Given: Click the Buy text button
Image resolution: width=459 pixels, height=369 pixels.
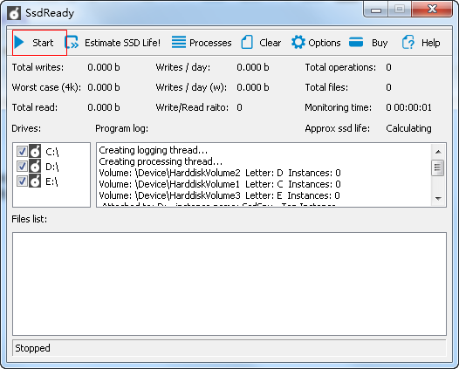Looking at the screenshot, I should pos(380,43).
